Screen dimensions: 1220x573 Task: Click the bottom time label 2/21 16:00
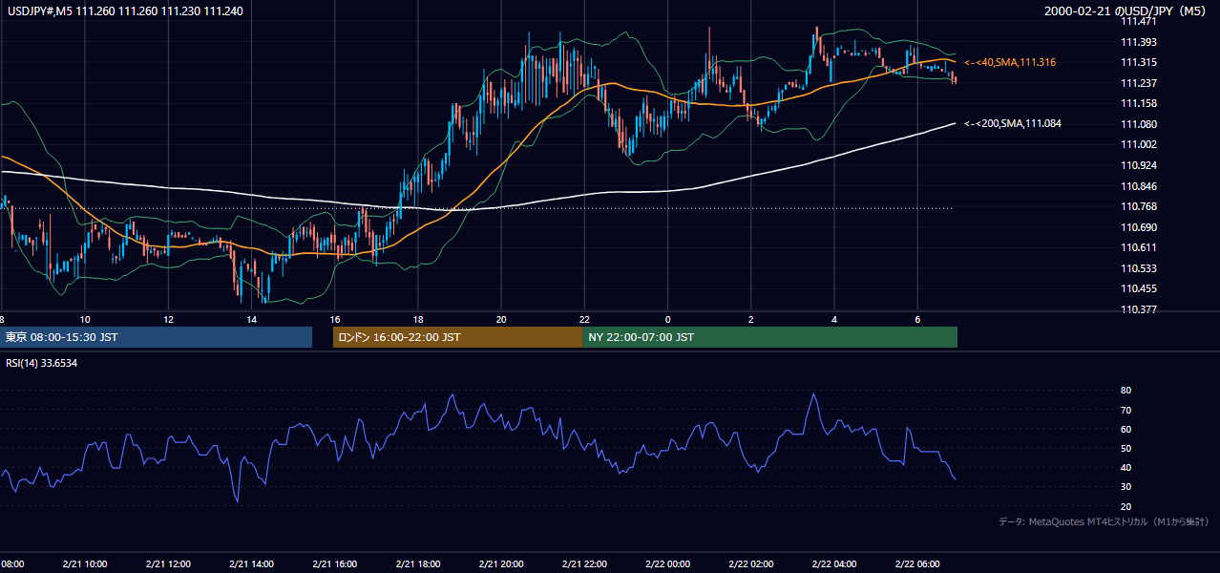(334, 563)
